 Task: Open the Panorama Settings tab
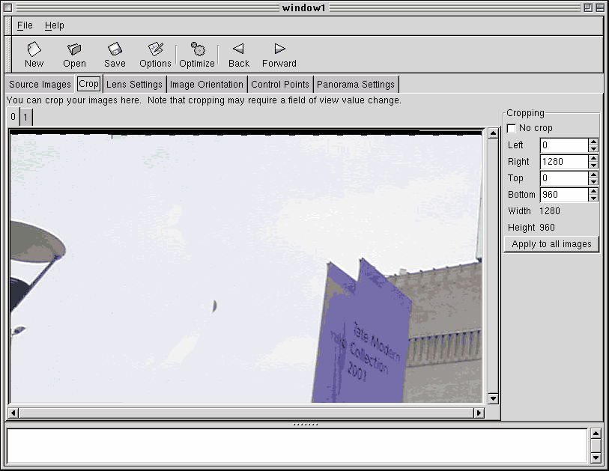click(356, 84)
